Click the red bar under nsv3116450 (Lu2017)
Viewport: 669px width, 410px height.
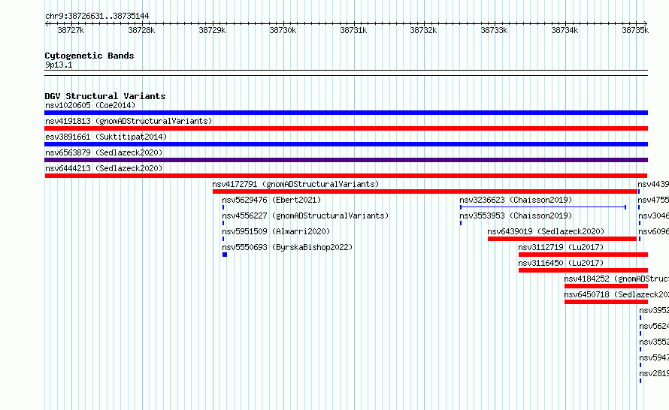583,270
